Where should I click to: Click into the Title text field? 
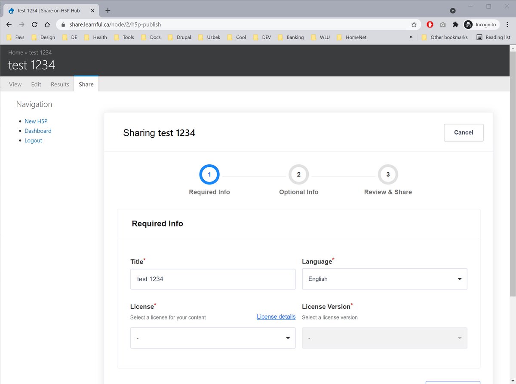213,279
